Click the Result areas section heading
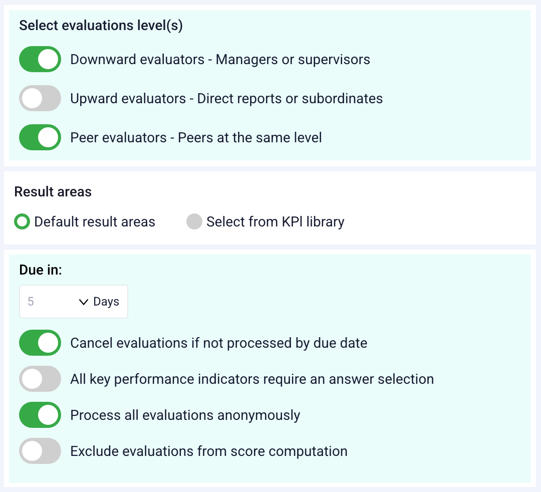The width and height of the screenshot is (541, 492). pos(53,191)
